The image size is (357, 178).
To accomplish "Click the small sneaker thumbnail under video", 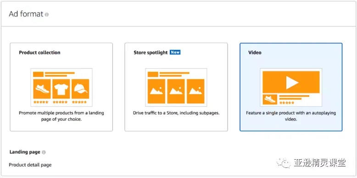I will [270, 99].
